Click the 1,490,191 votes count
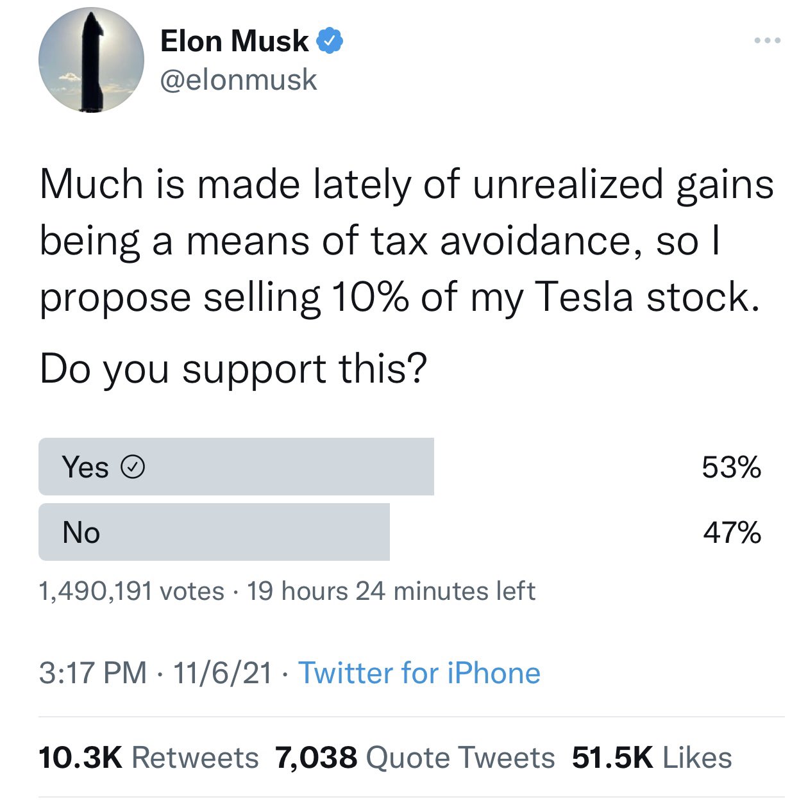The width and height of the screenshot is (808, 805). [x=131, y=591]
